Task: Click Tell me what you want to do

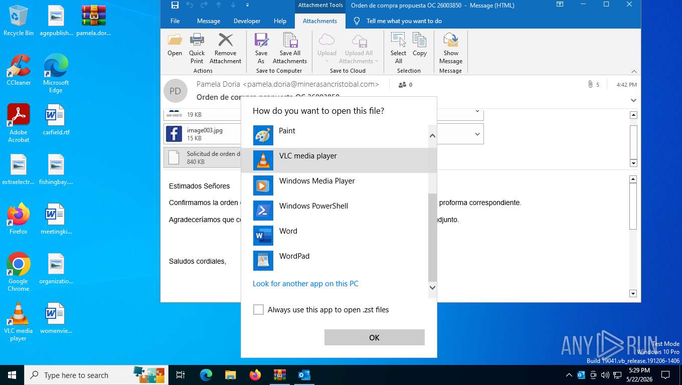Action: (x=404, y=21)
